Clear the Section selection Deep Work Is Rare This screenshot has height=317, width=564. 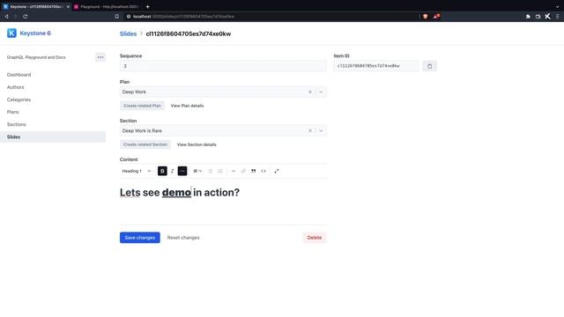point(310,131)
